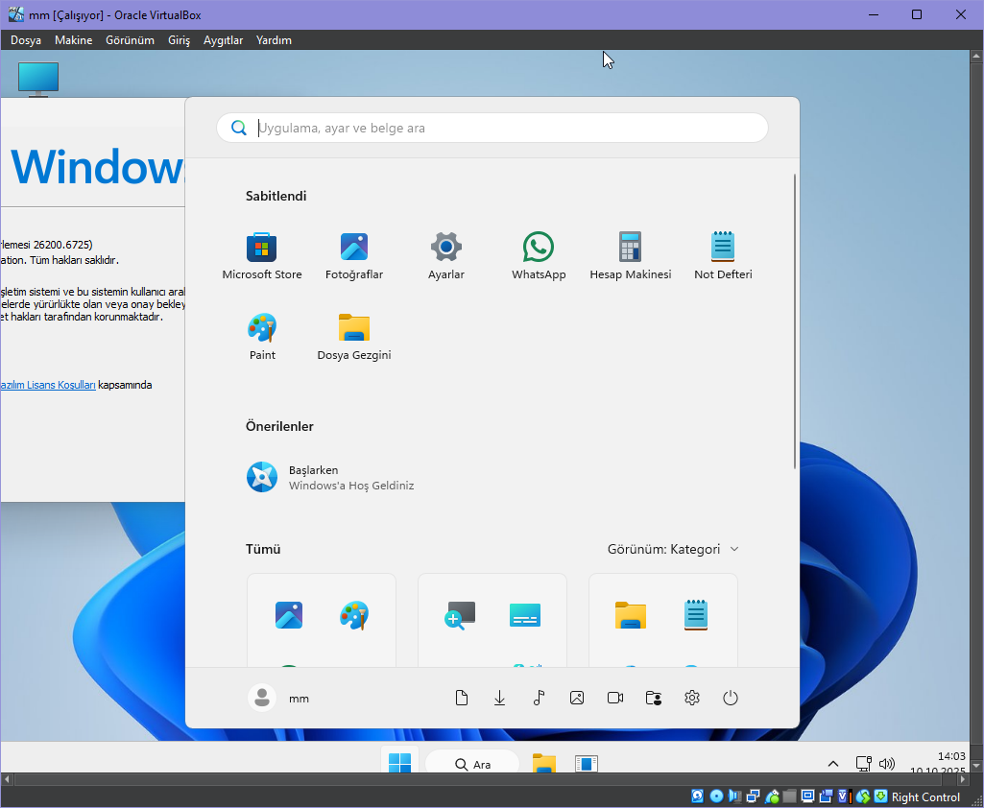Click the optical disc status icon

pos(716,796)
